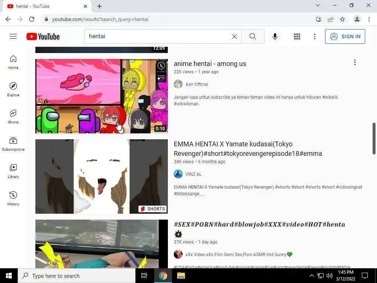Open the Windows Start menu
The height and width of the screenshot is (283, 377).
(9, 276)
